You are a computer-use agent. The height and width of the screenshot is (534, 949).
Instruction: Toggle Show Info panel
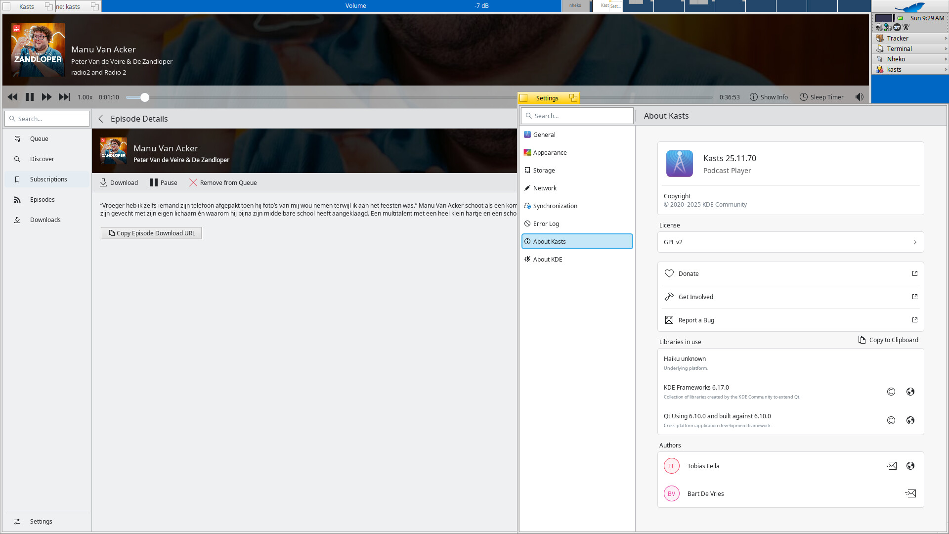769,97
